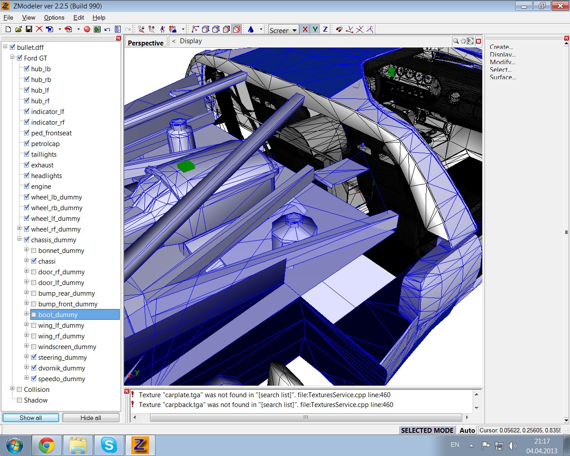Uncheck the bullet.dff checkbox

coord(12,47)
